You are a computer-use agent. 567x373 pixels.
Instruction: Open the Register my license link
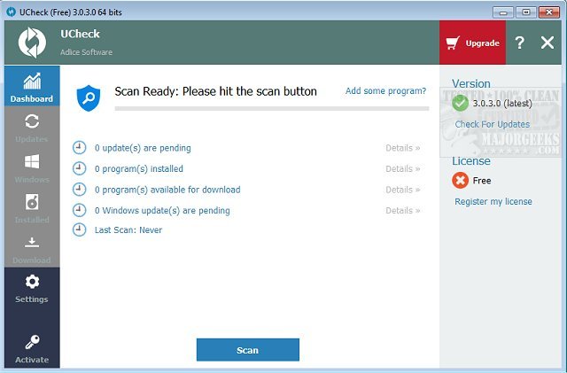(493, 201)
